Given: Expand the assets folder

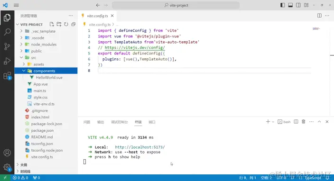Looking at the screenshot, I should 24,64.
